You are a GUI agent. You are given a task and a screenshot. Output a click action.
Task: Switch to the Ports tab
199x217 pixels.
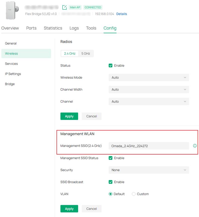tap(31, 28)
